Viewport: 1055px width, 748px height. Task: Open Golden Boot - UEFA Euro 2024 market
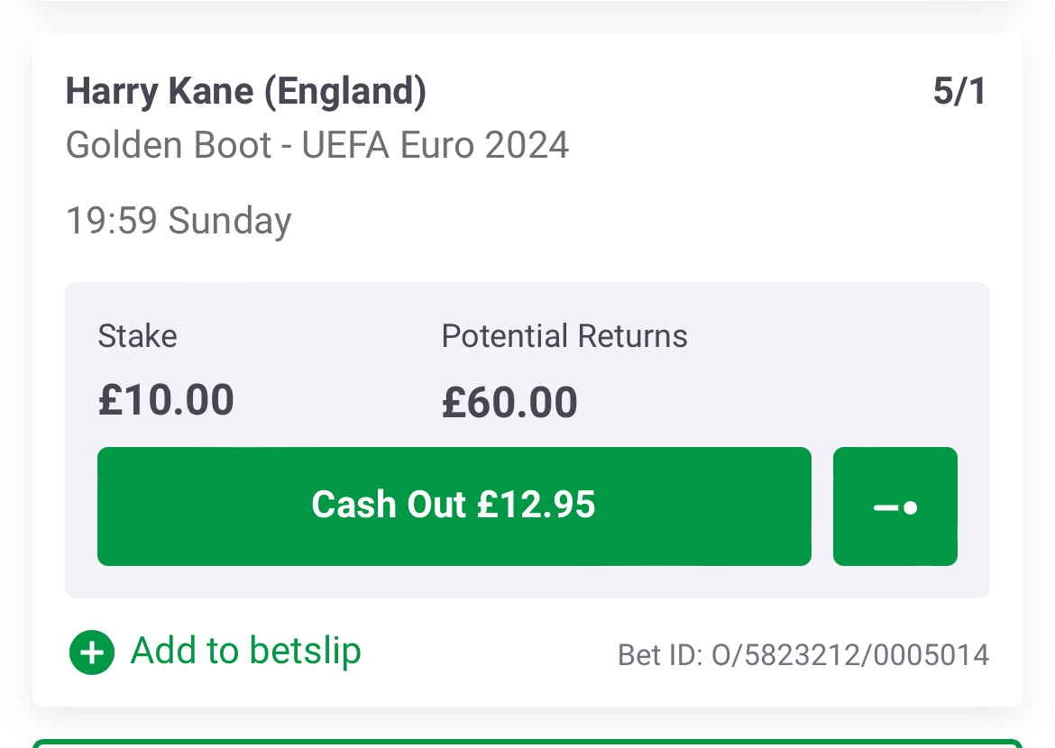point(316,145)
